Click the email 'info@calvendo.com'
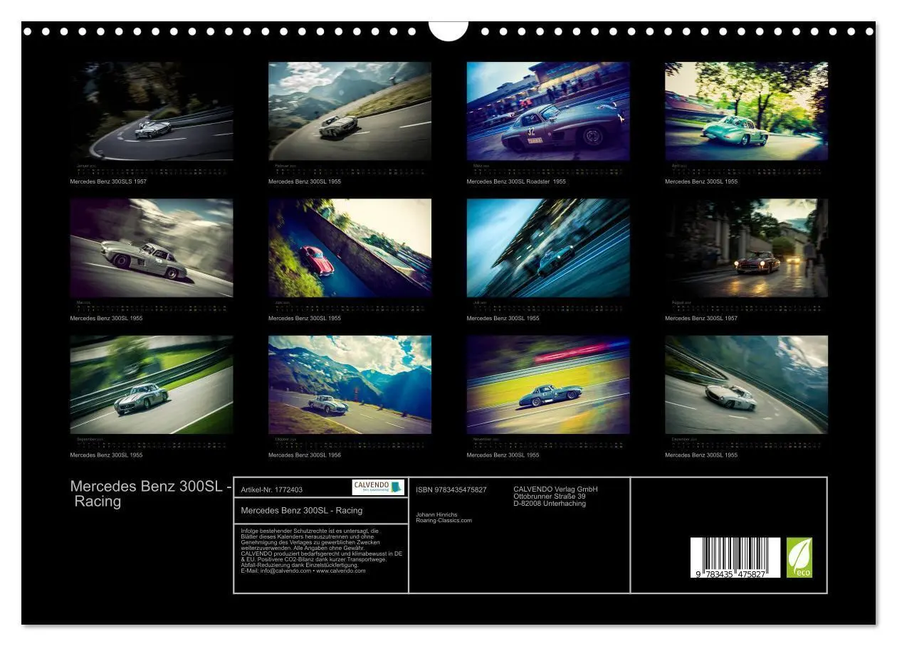 click(285, 571)
